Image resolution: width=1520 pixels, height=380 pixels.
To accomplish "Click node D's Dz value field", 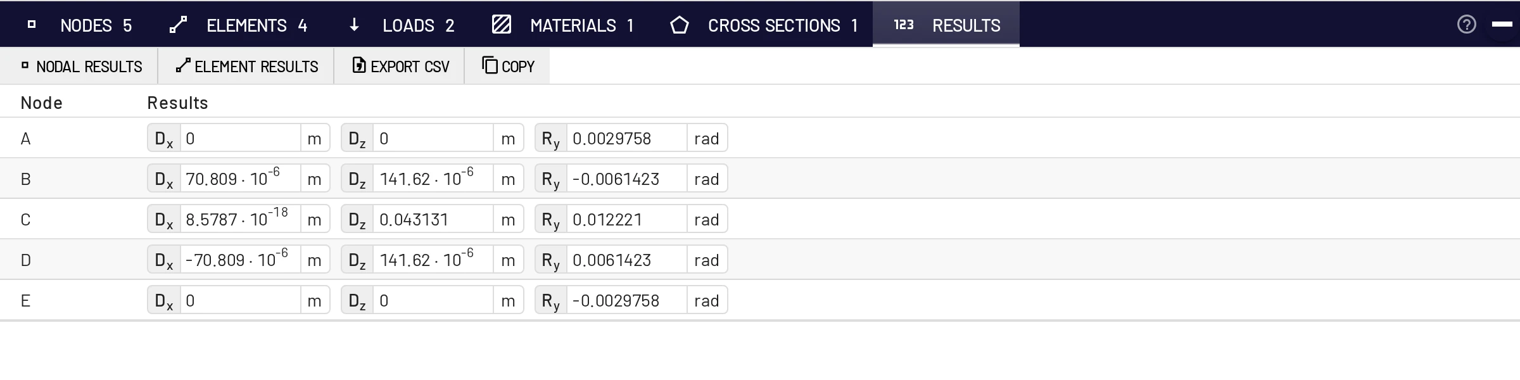I will coord(433,260).
